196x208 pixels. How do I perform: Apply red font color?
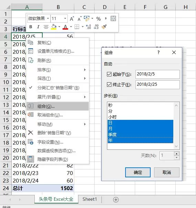pyautogui.click(x=65, y=27)
